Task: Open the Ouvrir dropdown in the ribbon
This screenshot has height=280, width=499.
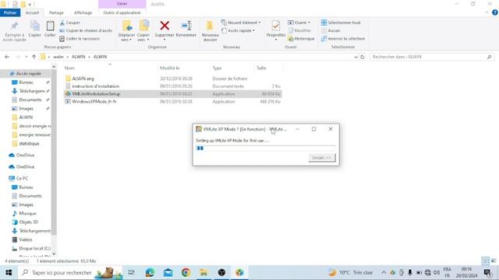Action: [299, 23]
